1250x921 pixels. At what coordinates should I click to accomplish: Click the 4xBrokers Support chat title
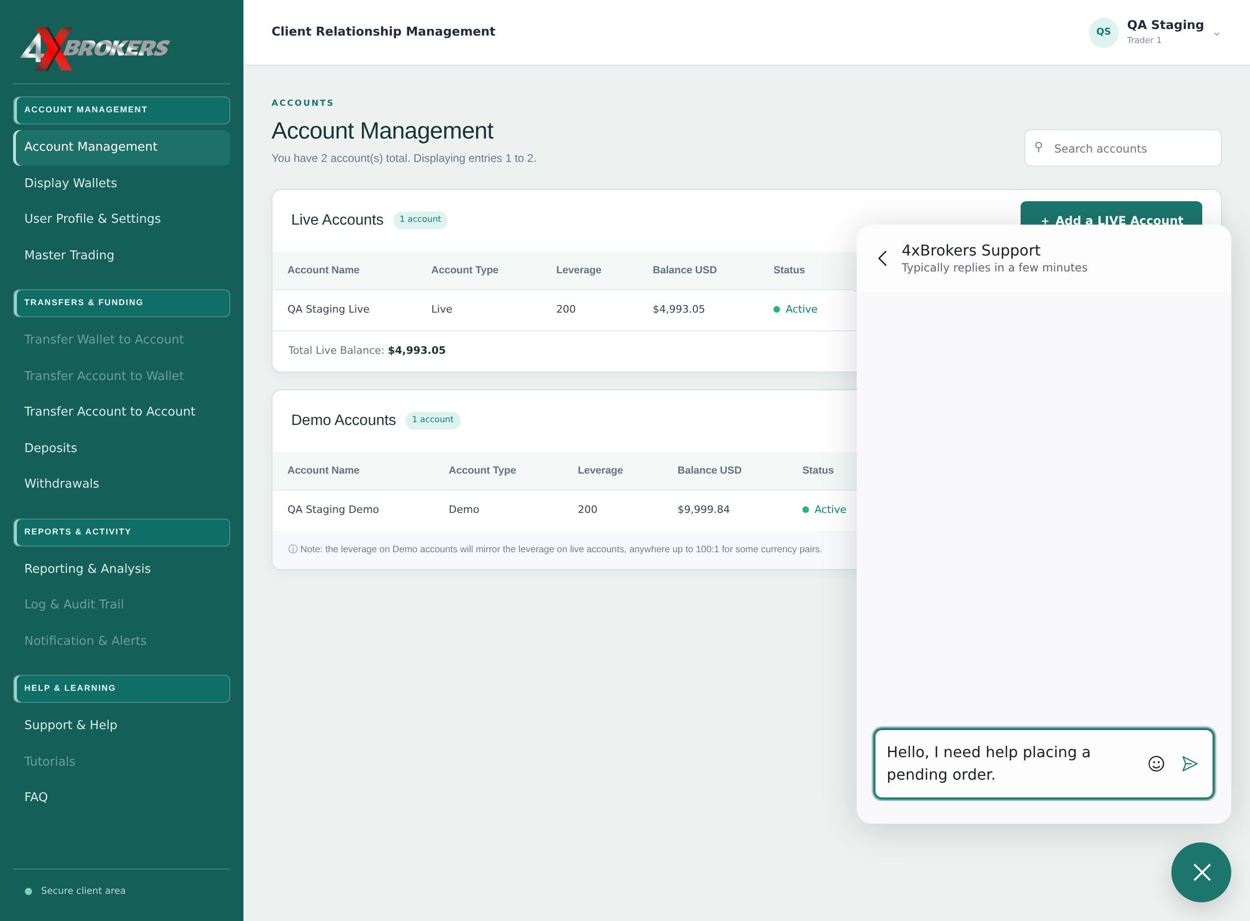971,250
